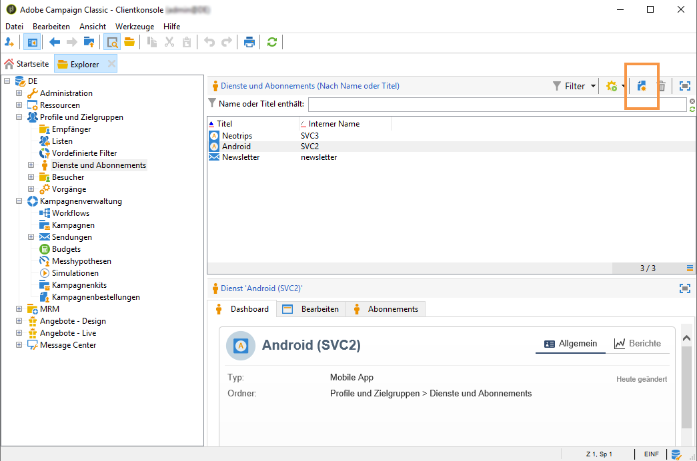Image resolution: width=697 pixels, height=461 pixels.
Task: Open the Werkzeuge menu
Action: click(135, 27)
